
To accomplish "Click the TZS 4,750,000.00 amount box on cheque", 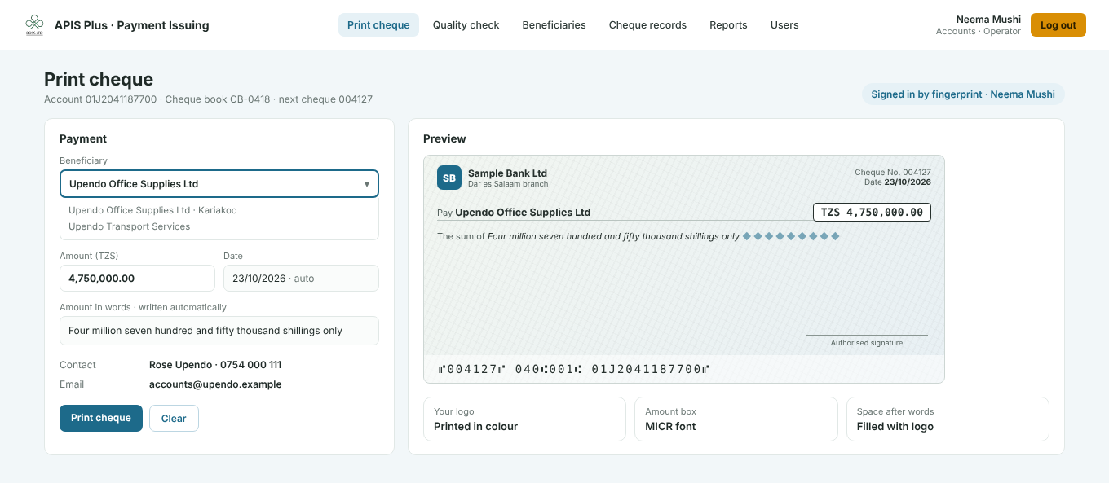I will coord(872,212).
